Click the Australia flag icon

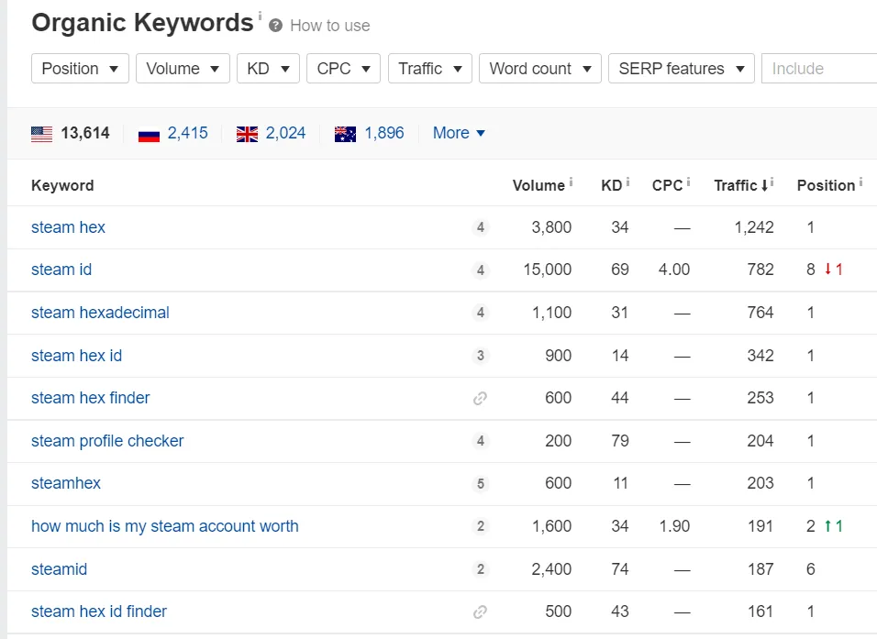[345, 134]
